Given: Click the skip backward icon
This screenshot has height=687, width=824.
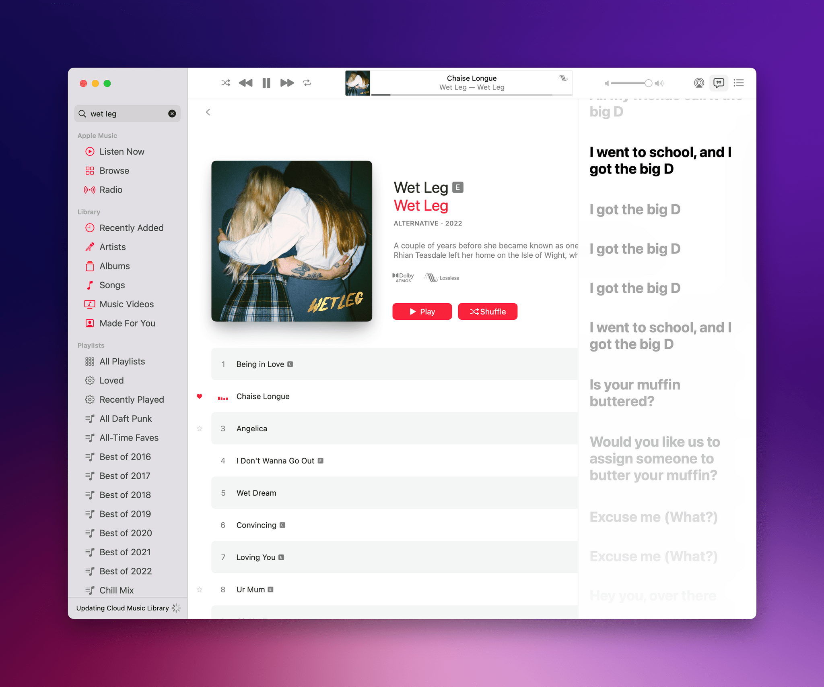Looking at the screenshot, I should pos(245,82).
